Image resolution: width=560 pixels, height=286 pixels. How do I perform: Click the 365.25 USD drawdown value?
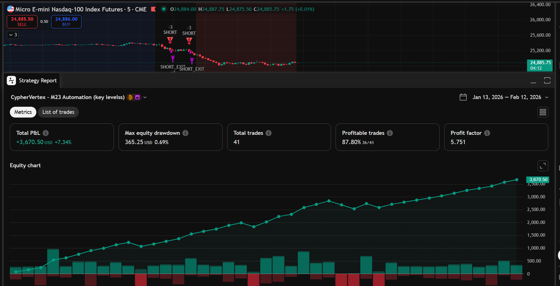pyautogui.click(x=139, y=142)
